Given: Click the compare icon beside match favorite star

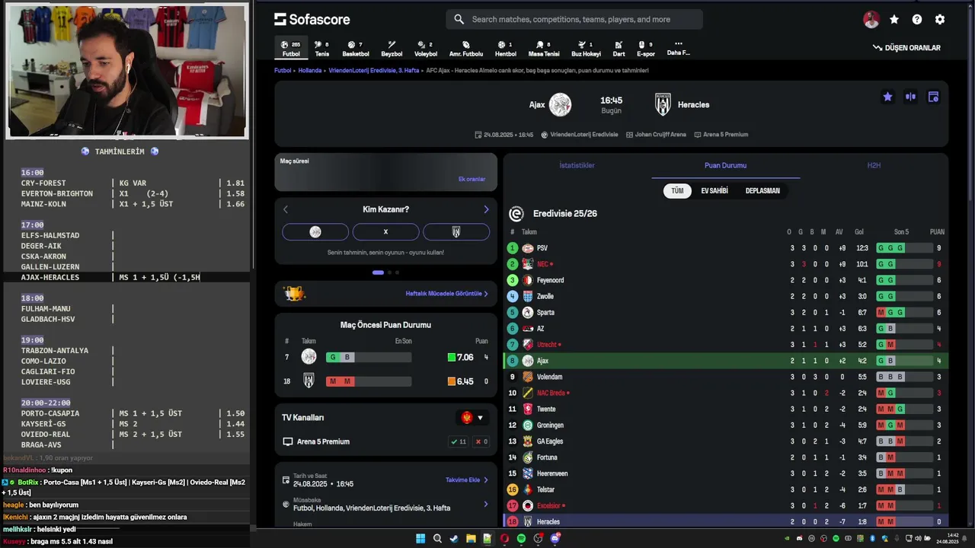Looking at the screenshot, I should tap(910, 97).
